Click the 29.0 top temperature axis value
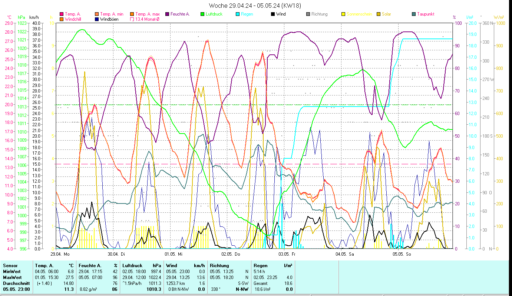This screenshot has width=512, height=296. [9, 23]
